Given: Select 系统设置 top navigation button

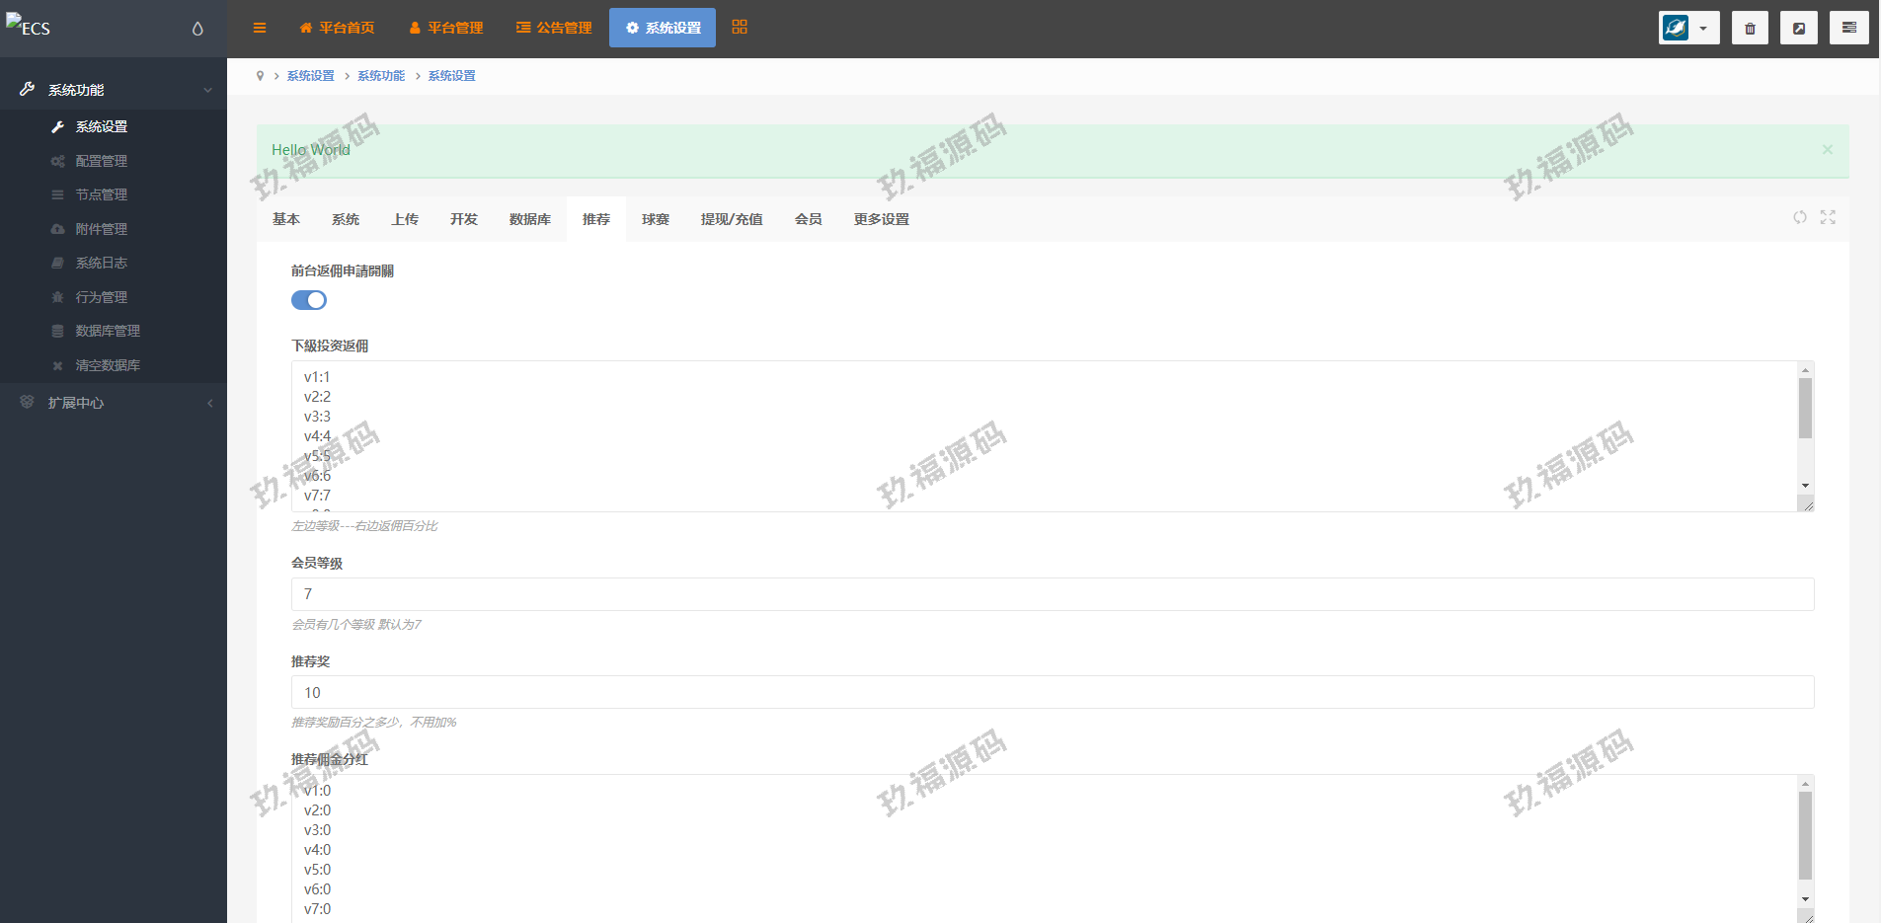Looking at the screenshot, I should coord(663,28).
